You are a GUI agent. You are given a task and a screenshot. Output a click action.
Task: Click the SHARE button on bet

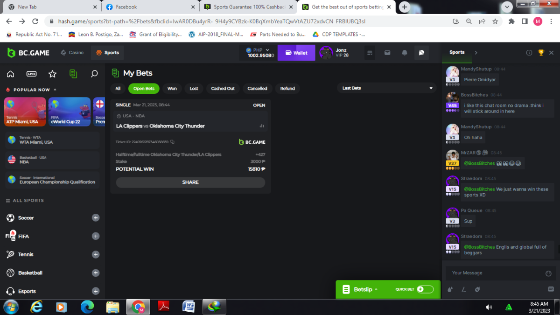click(x=190, y=182)
